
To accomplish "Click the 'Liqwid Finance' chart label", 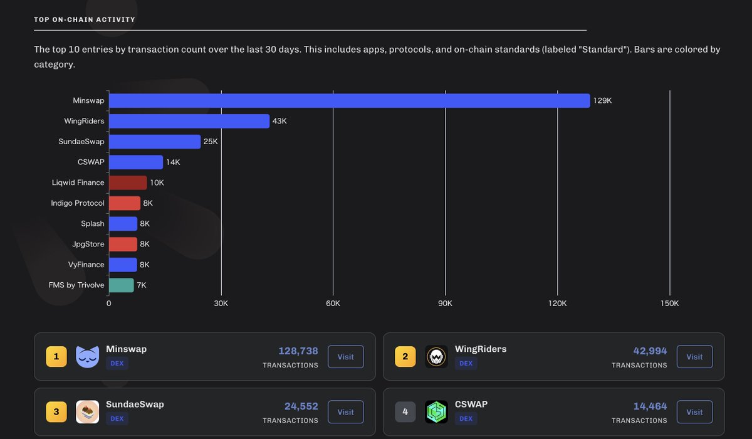I will [x=78, y=182].
